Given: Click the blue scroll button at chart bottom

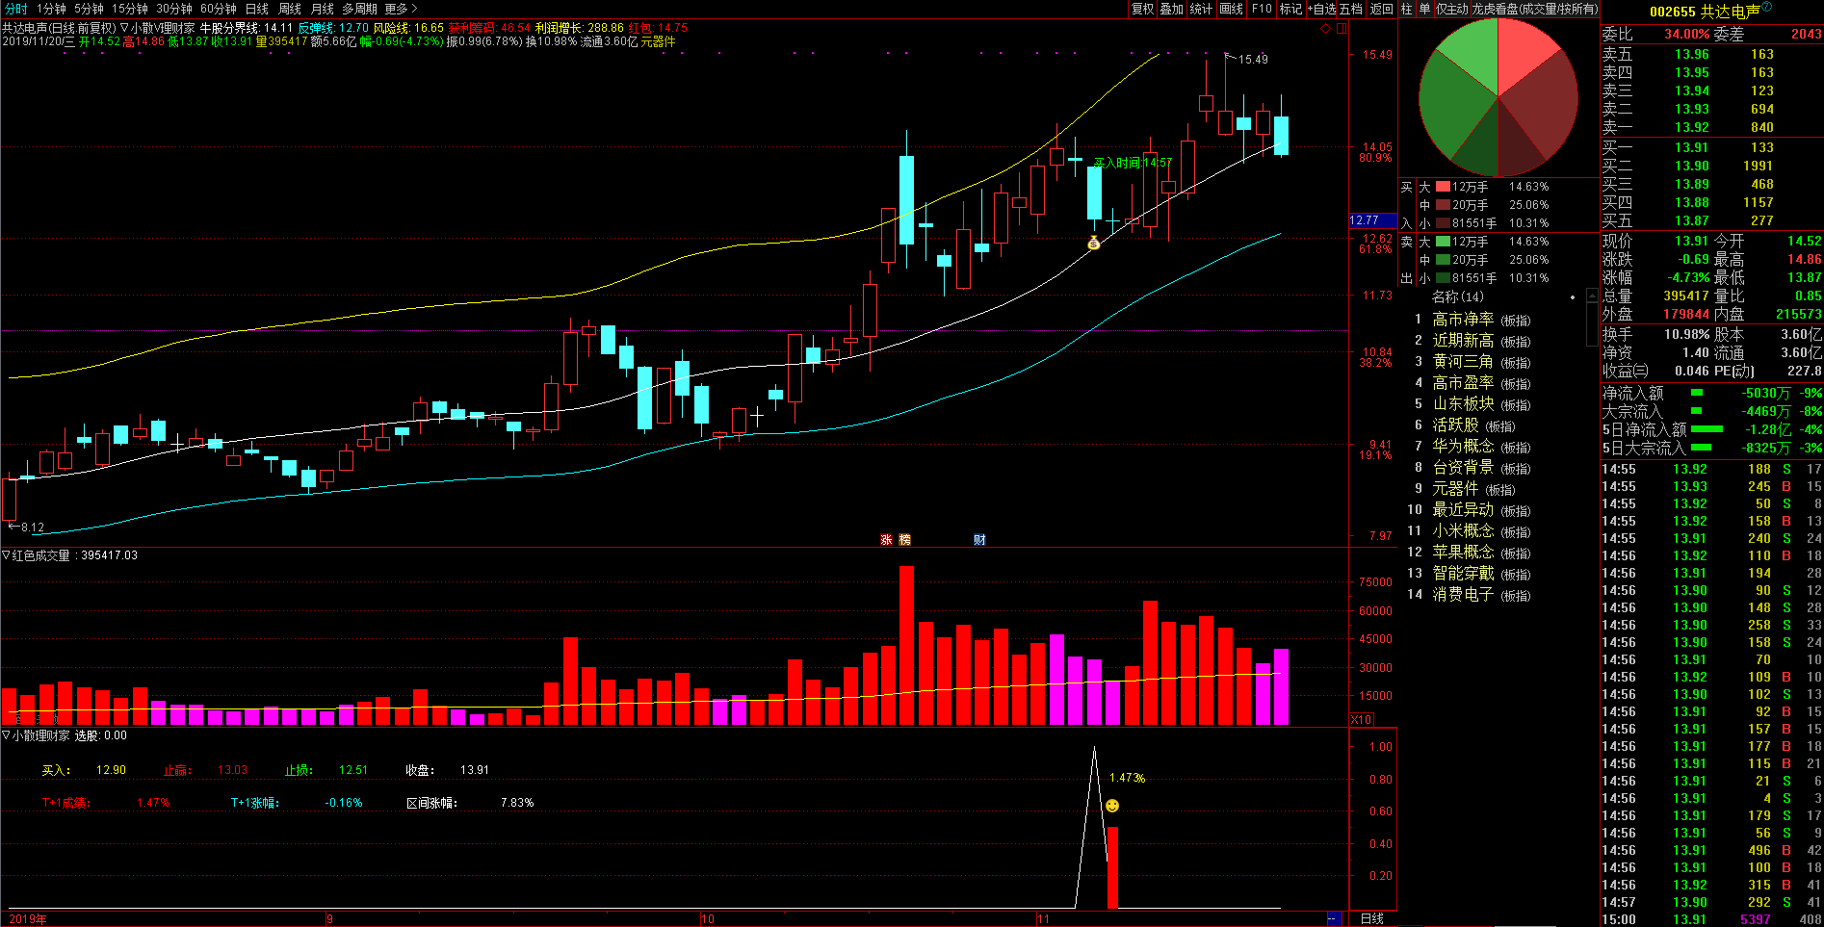Looking at the screenshot, I should tap(1334, 919).
